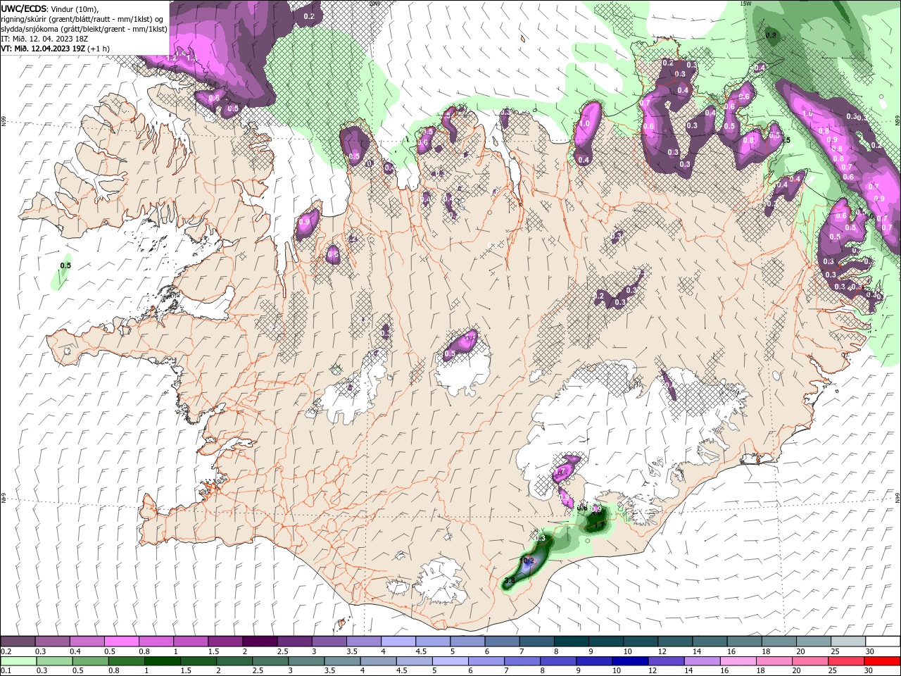The width and height of the screenshot is (901, 676).
Task: Click the rigning/skúrir description line
Action: [82, 19]
